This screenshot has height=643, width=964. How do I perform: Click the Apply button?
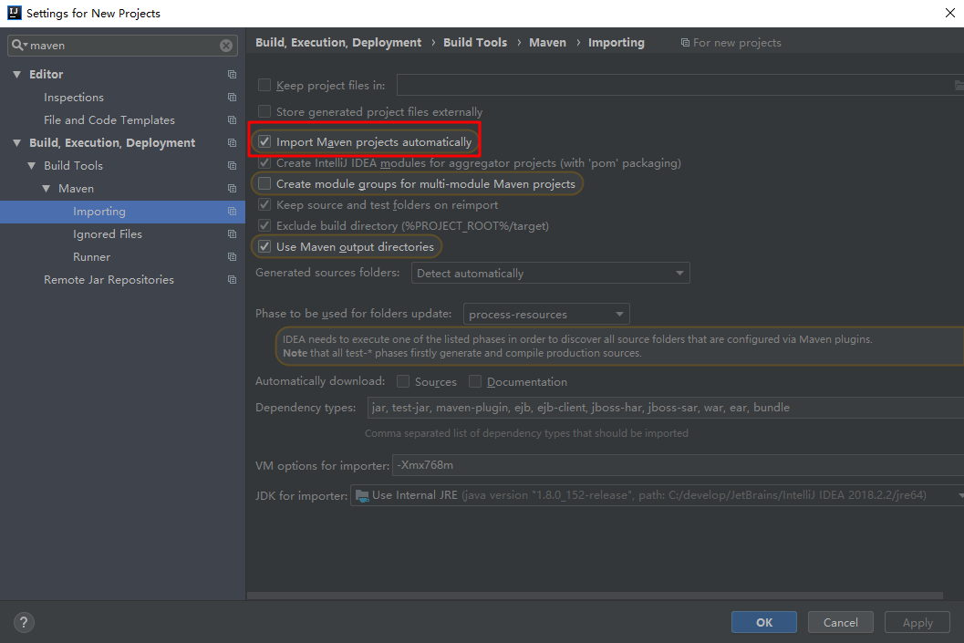click(x=917, y=622)
